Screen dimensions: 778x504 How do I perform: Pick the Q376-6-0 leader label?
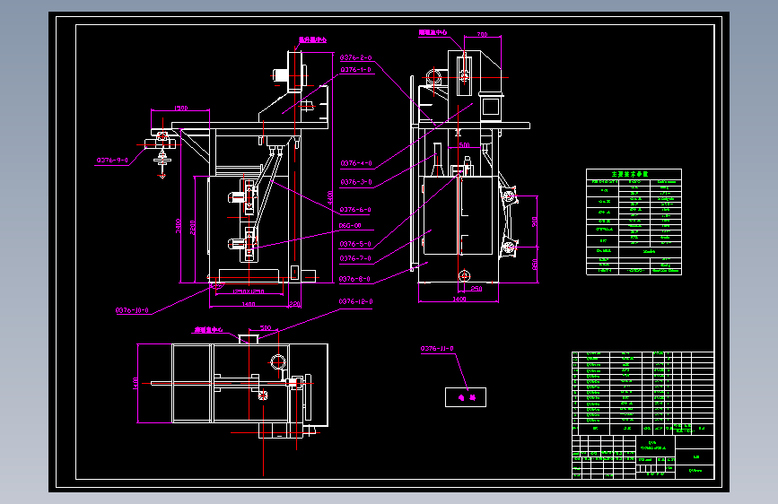point(355,210)
